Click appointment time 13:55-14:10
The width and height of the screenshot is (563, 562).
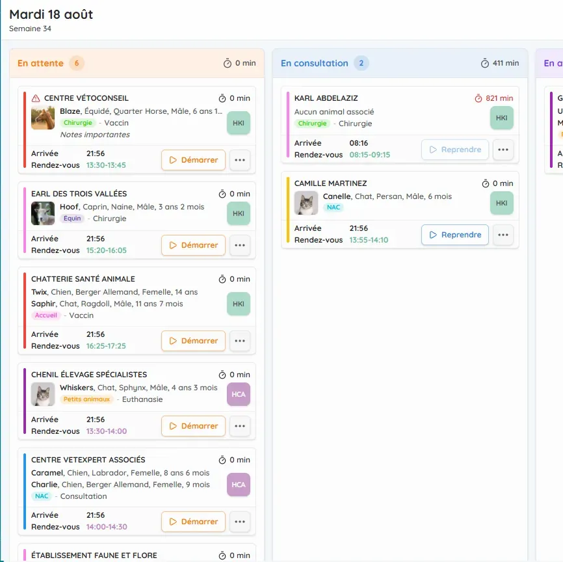(369, 240)
